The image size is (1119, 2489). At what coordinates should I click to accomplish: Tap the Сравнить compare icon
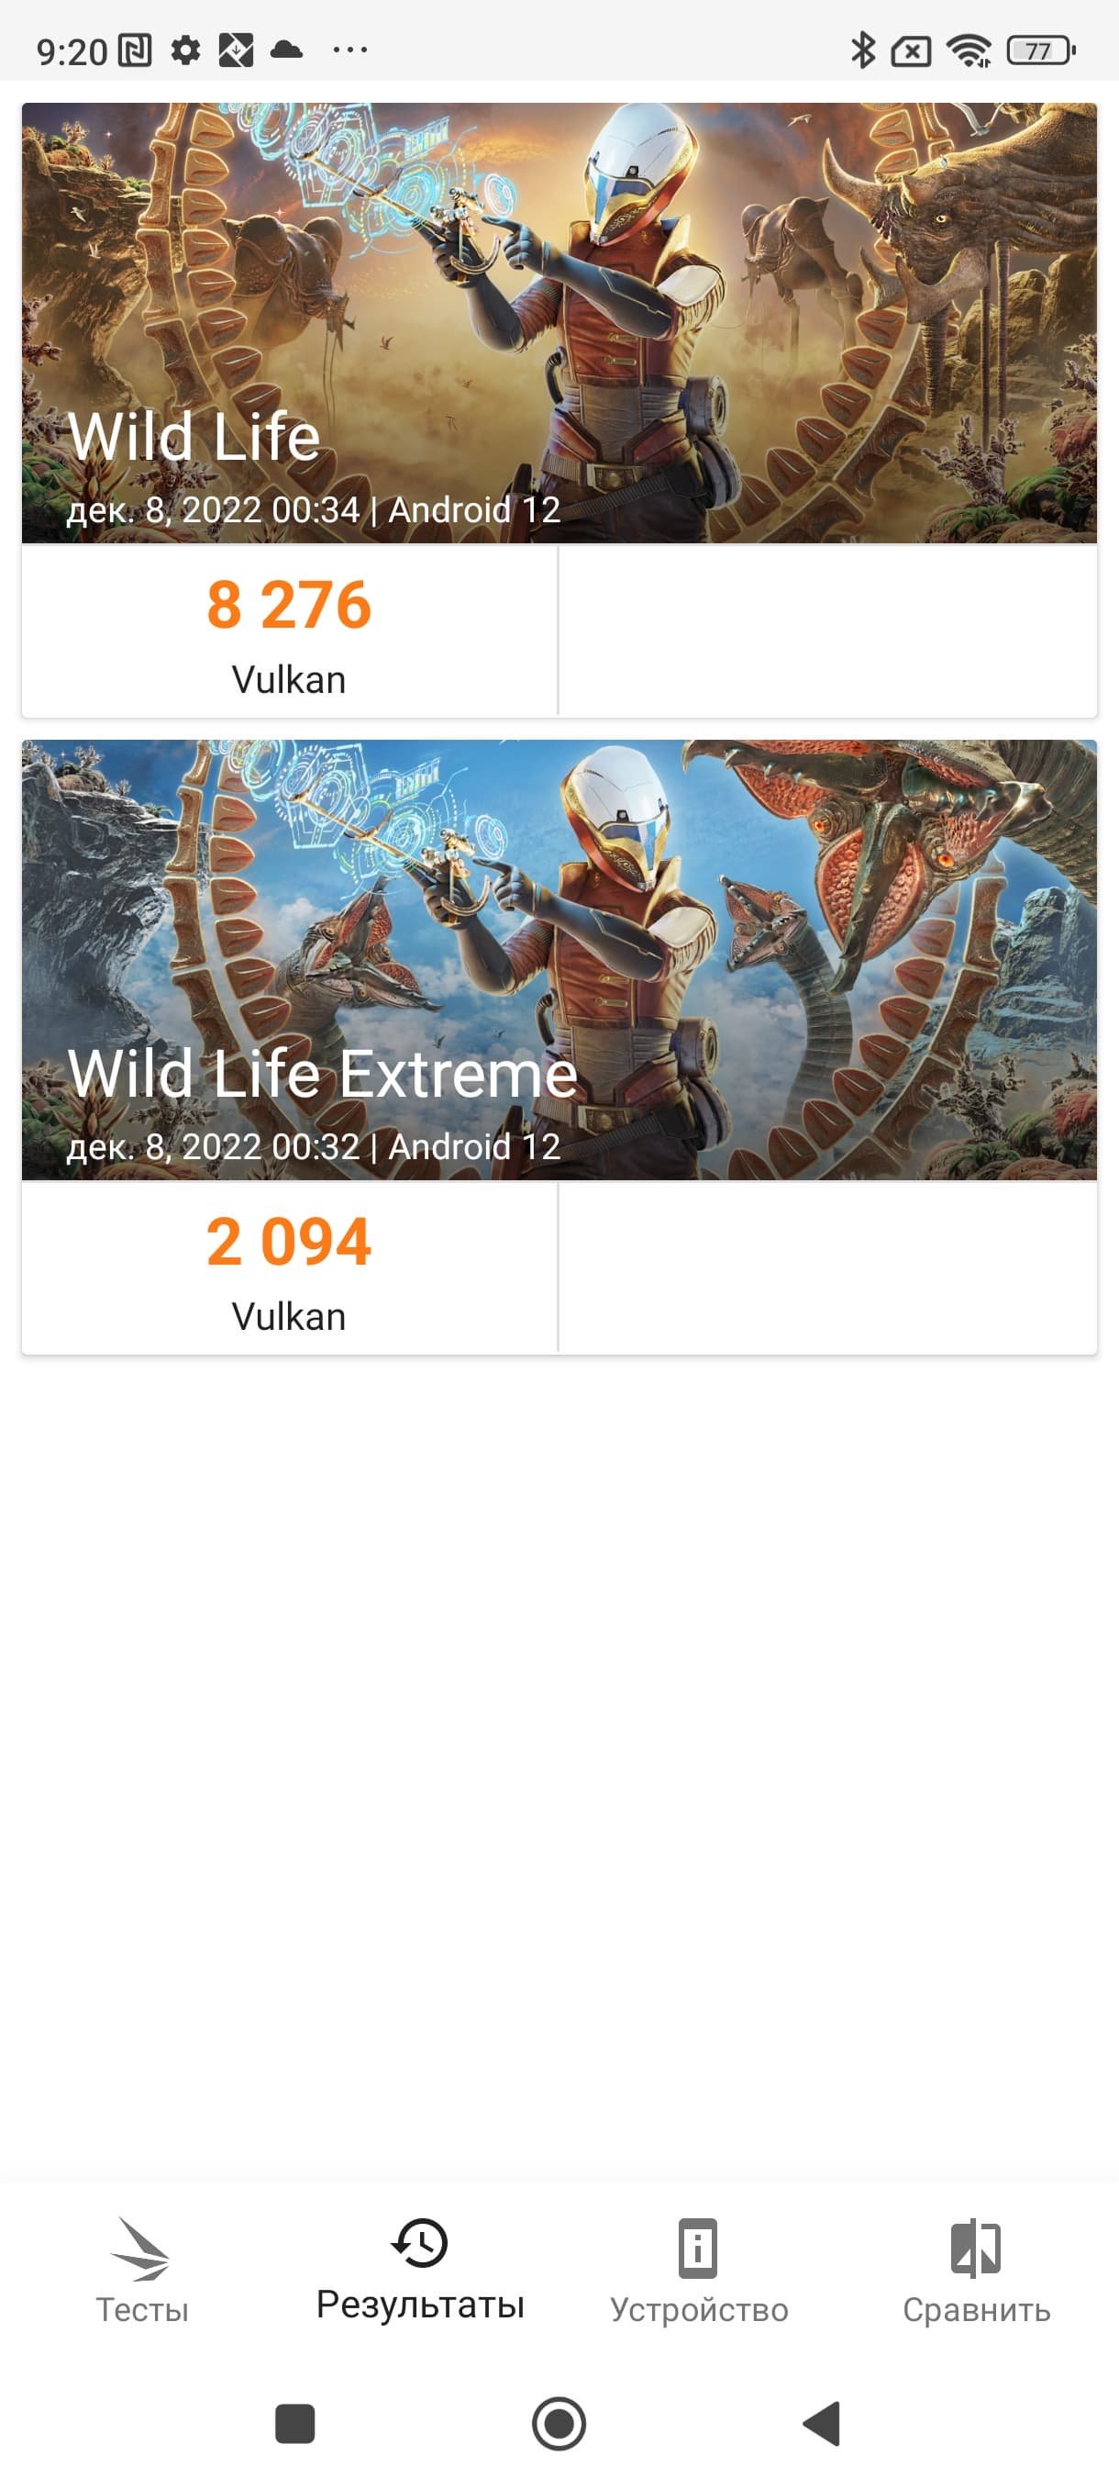(976, 2248)
